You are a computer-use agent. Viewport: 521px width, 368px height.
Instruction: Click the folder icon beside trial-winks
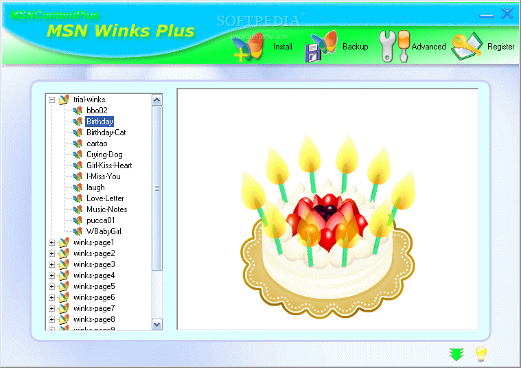[64, 100]
